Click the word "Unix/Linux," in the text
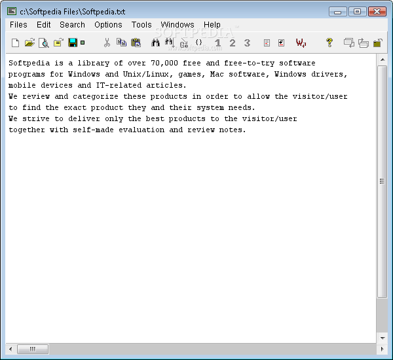The image size is (393, 360). (148, 74)
